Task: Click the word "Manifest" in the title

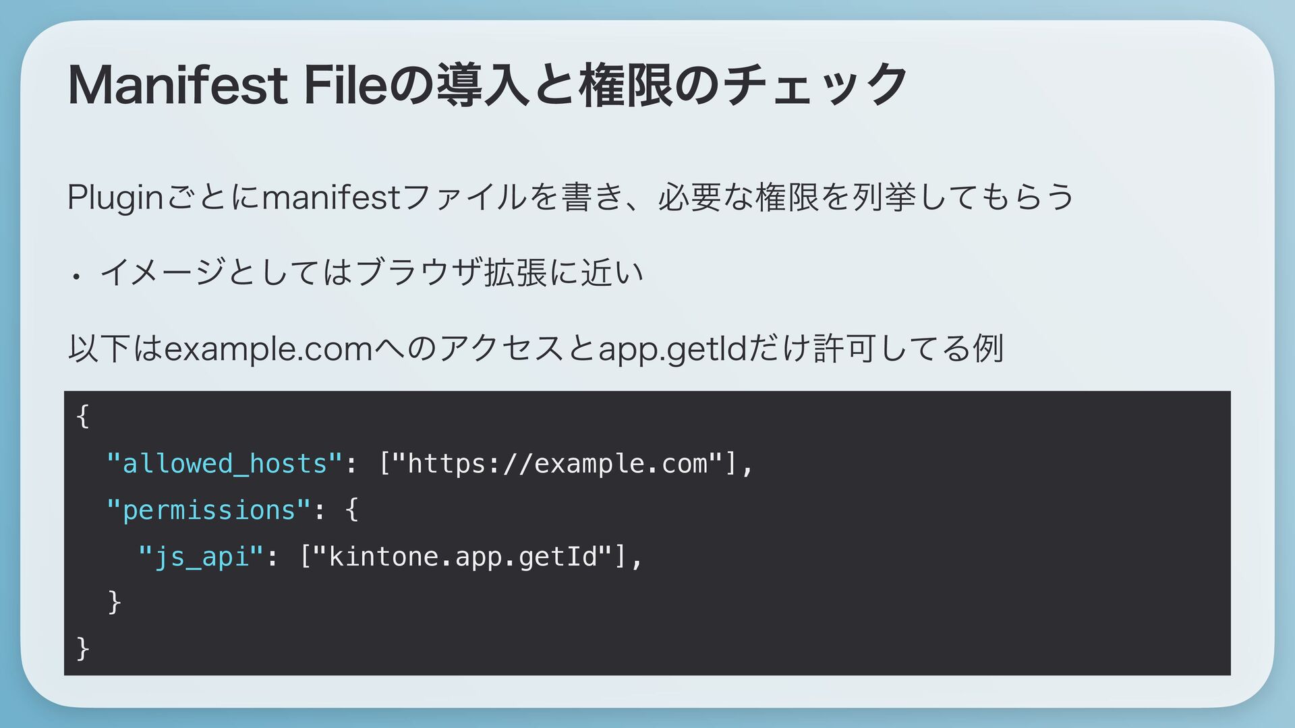Action: (178, 86)
